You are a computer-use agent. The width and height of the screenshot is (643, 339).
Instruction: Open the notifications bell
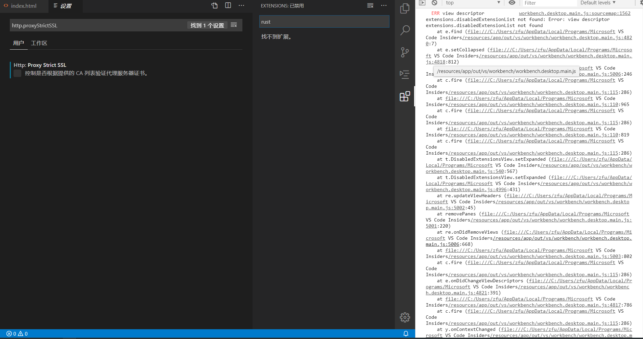click(405, 333)
